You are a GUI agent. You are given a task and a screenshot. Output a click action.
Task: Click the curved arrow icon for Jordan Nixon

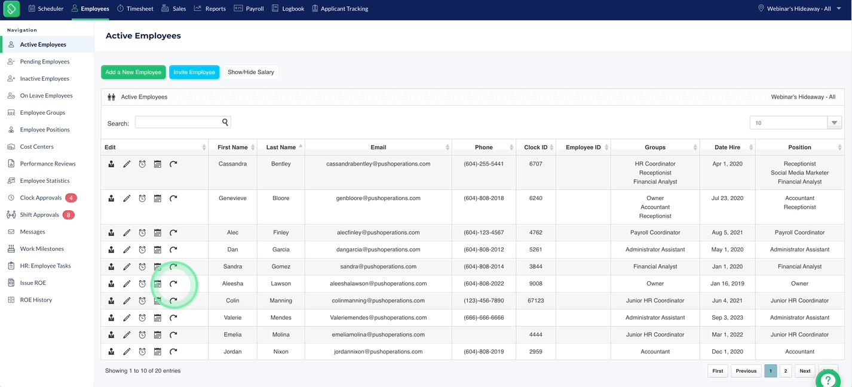click(x=173, y=352)
